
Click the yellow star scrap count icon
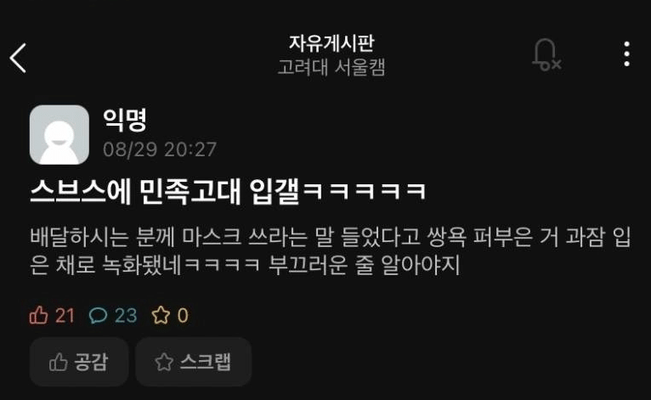click(x=161, y=315)
